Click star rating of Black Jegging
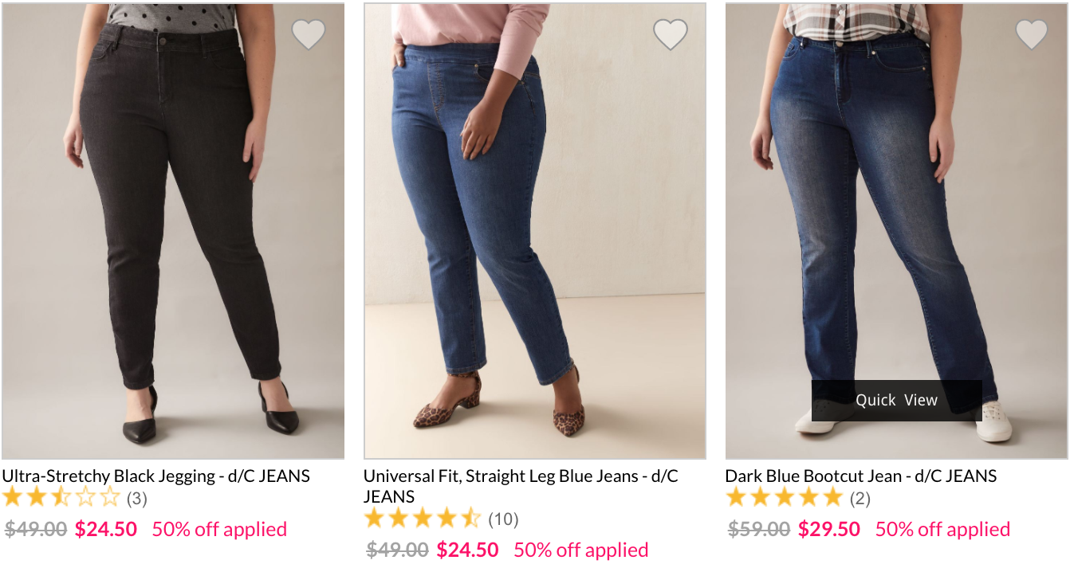Screen dimensions: 1070x564 pyautogui.click(x=61, y=499)
